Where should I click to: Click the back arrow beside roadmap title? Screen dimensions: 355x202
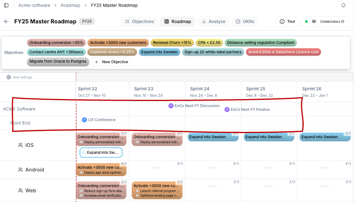[x=6, y=22]
